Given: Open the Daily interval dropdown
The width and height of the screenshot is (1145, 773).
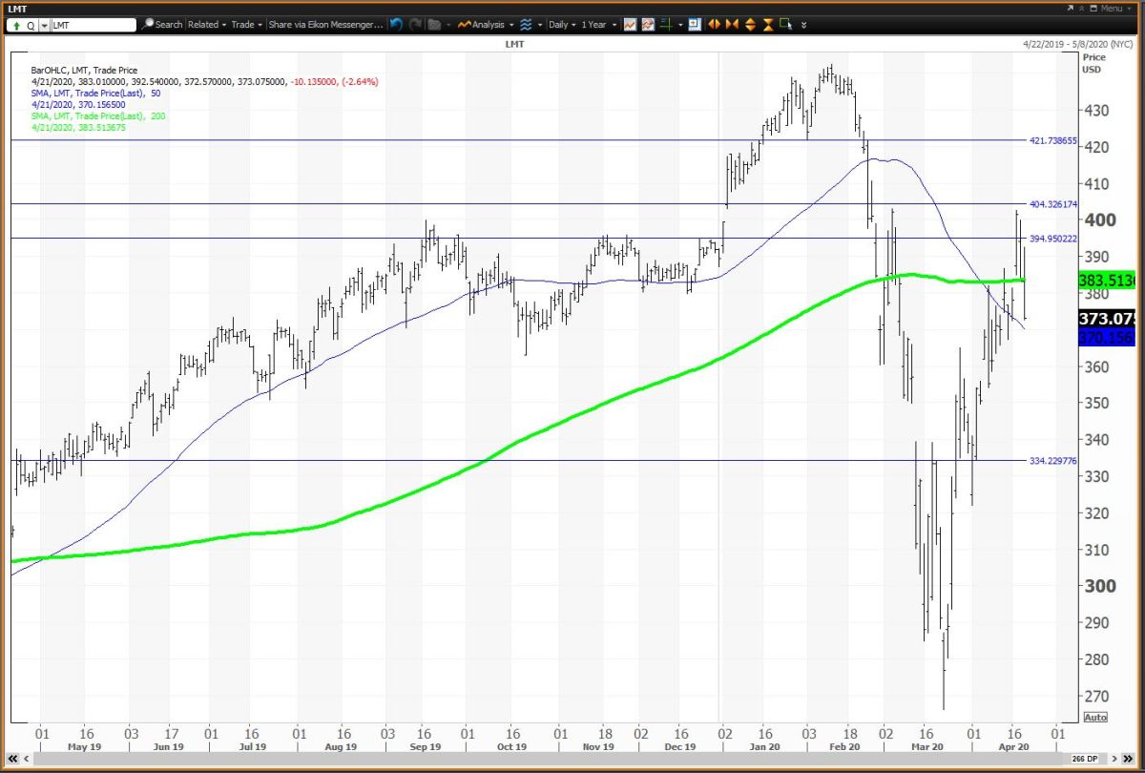Looking at the screenshot, I should [x=562, y=24].
